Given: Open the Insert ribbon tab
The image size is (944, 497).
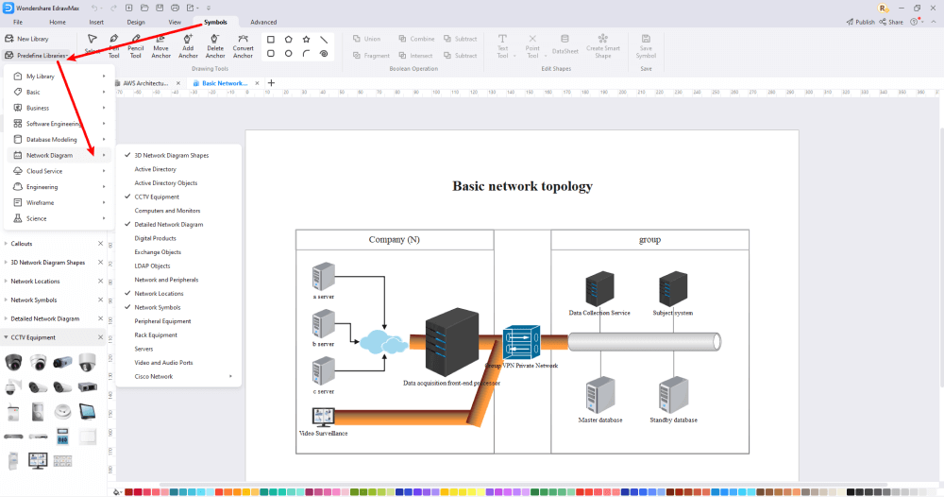Looking at the screenshot, I should click(96, 23).
